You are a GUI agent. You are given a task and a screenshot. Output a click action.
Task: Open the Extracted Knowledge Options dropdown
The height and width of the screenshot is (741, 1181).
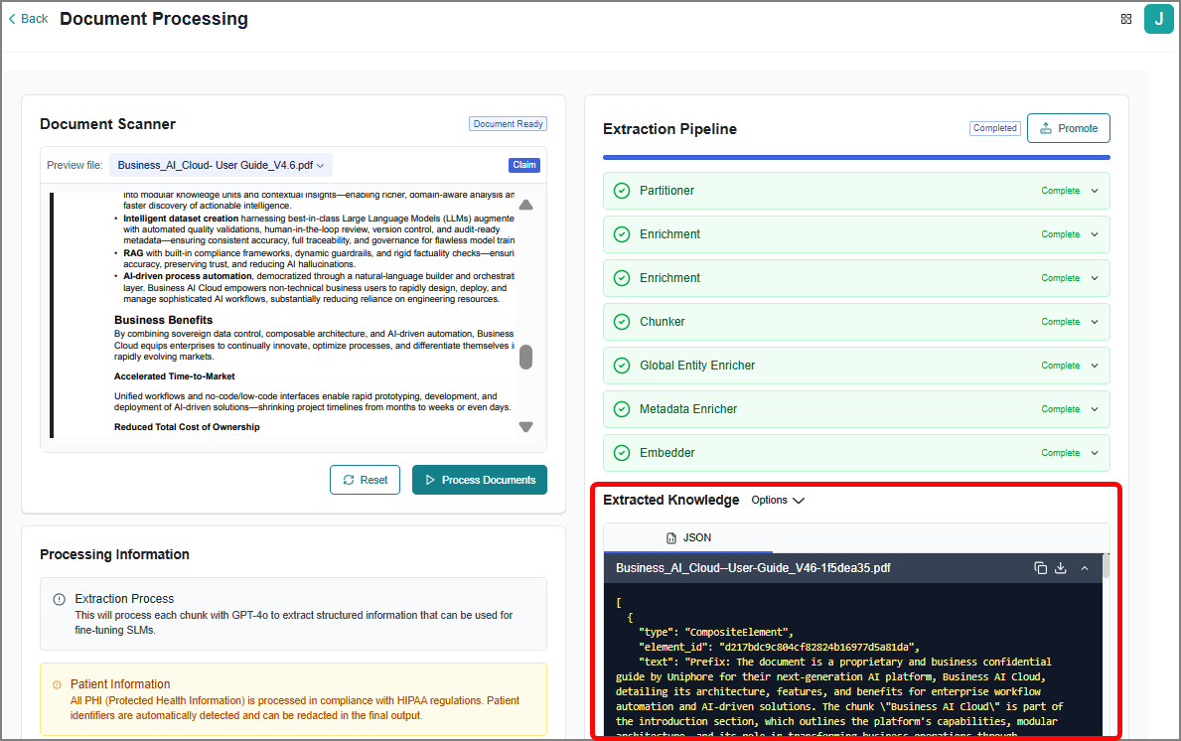(778, 500)
